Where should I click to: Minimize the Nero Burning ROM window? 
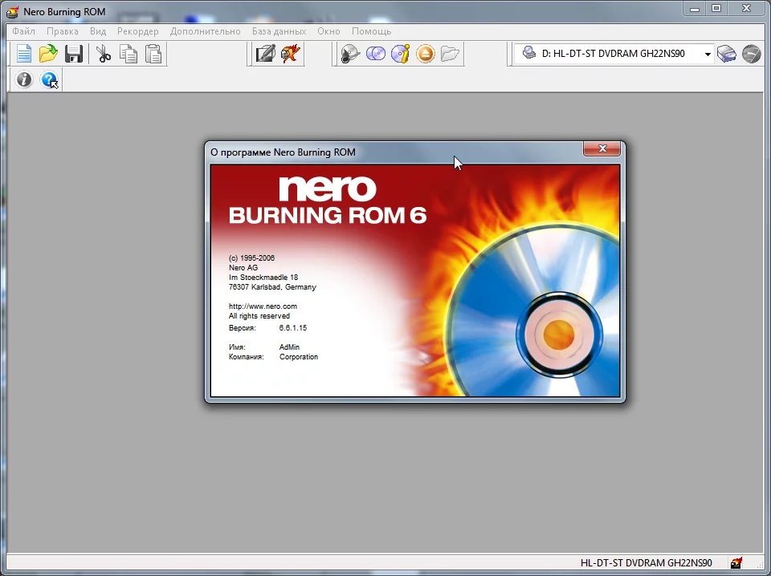click(x=694, y=8)
